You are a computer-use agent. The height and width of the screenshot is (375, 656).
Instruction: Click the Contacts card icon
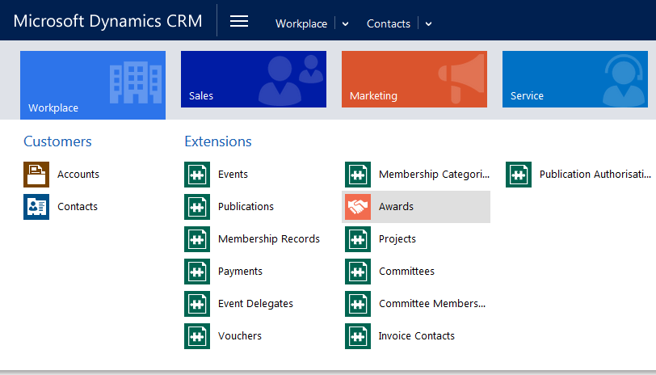click(36, 207)
